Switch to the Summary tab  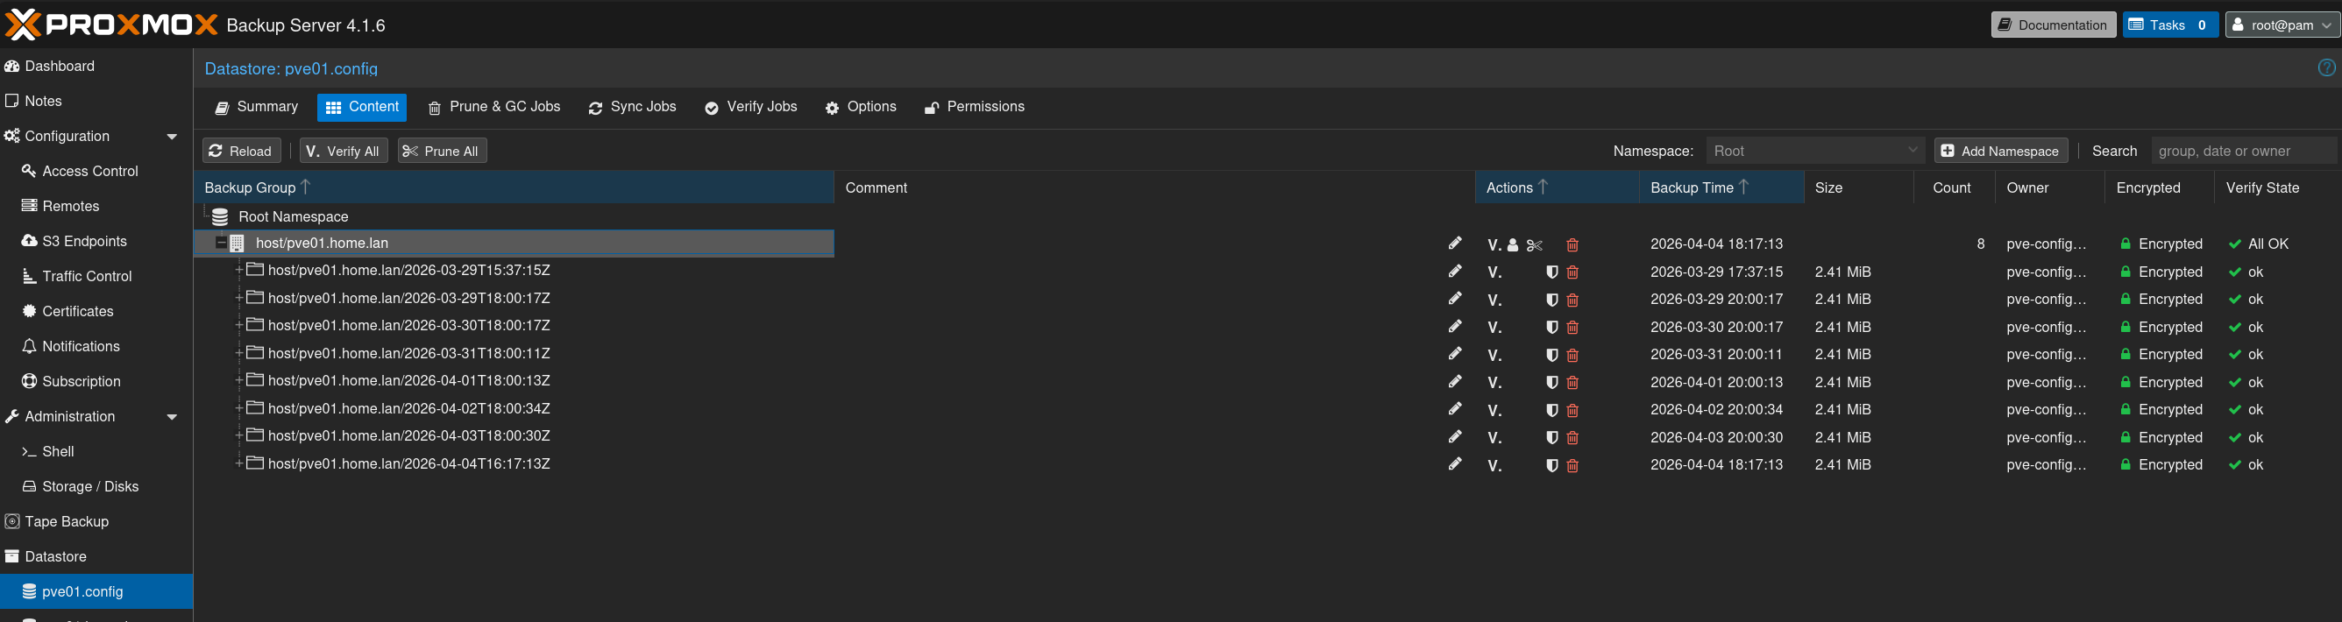click(x=257, y=107)
